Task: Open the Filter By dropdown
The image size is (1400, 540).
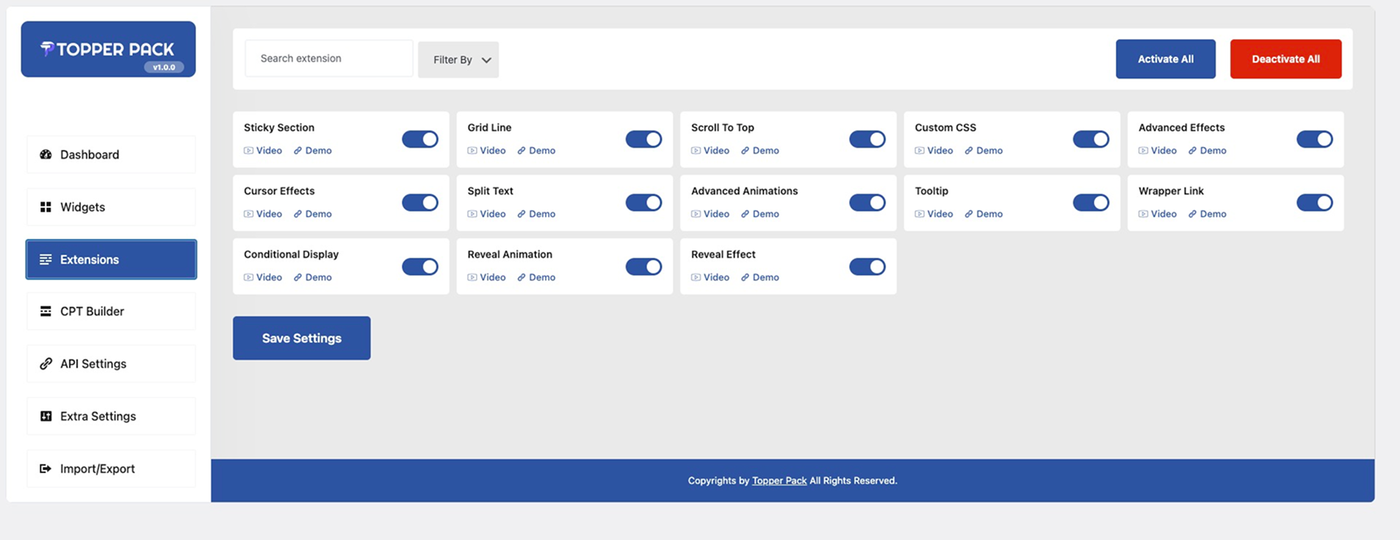Action: (x=458, y=60)
